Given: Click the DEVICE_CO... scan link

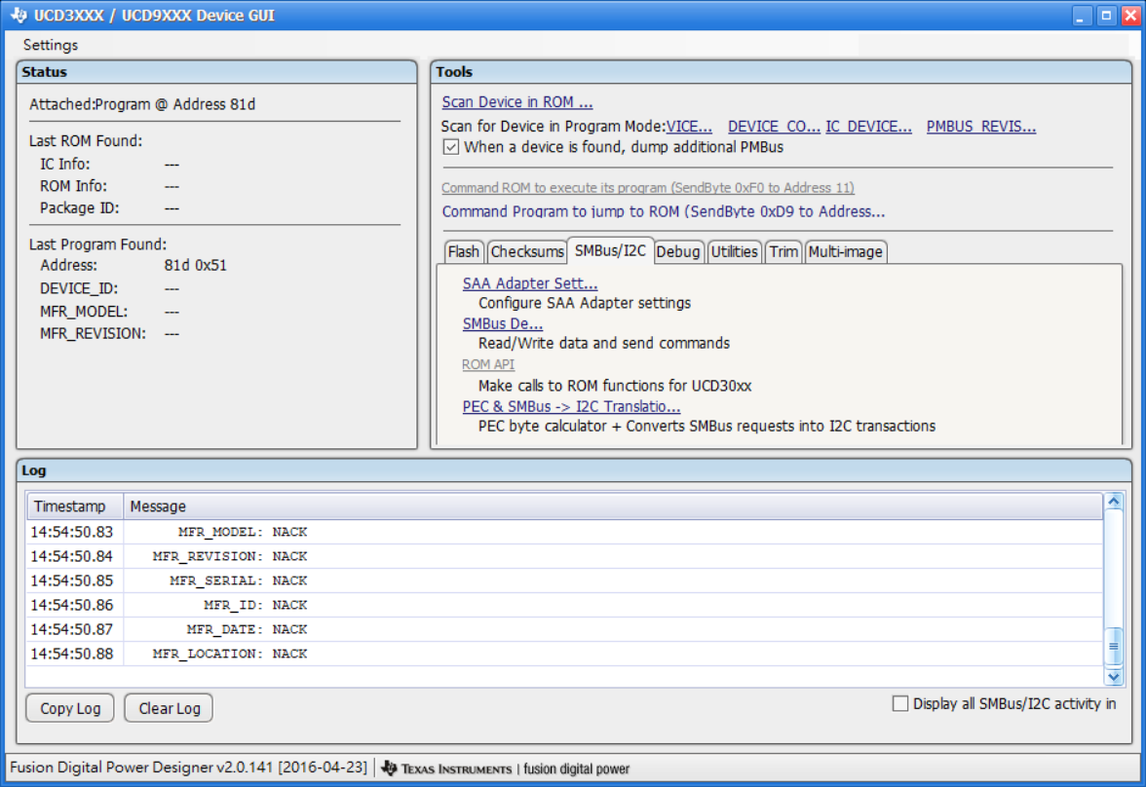Looking at the screenshot, I should (774, 126).
